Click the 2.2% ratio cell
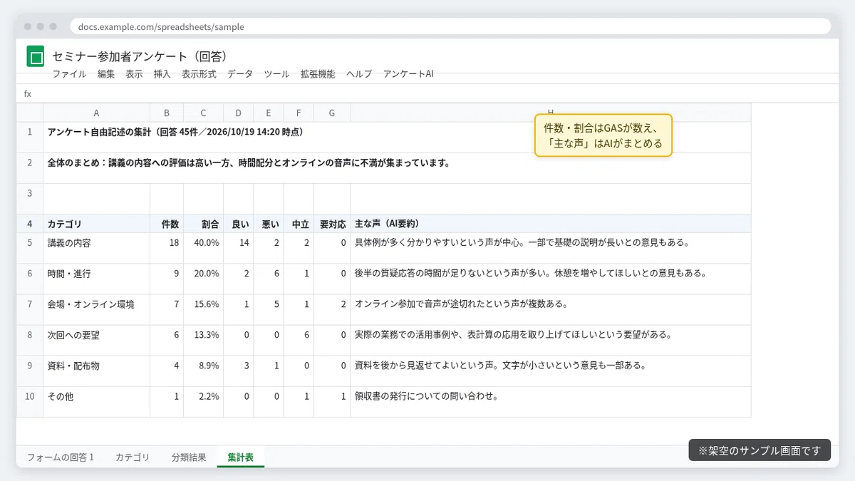 (x=203, y=401)
